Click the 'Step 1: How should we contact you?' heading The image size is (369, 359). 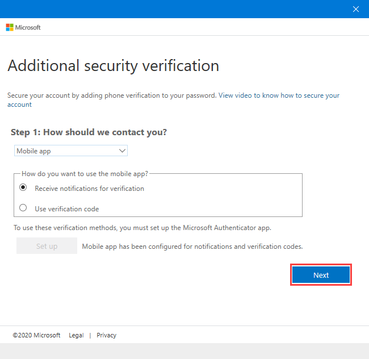(89, 132)
